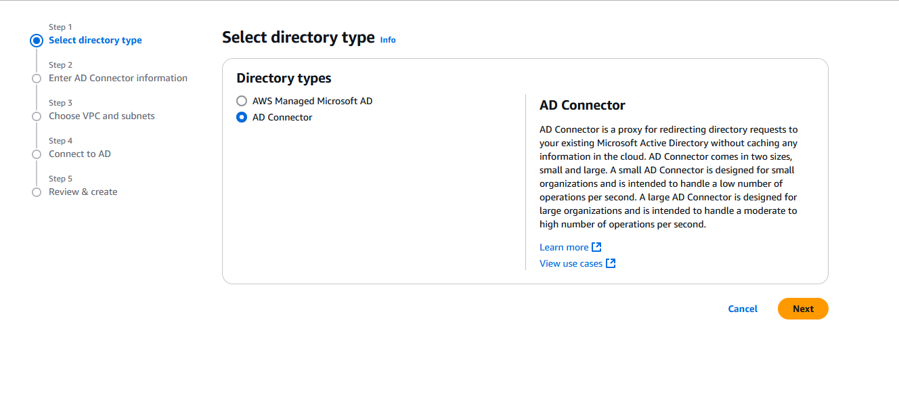Select the AD Connector radio button
The height and width of the screenshot is (419, 899).
(x=242, y=117)
